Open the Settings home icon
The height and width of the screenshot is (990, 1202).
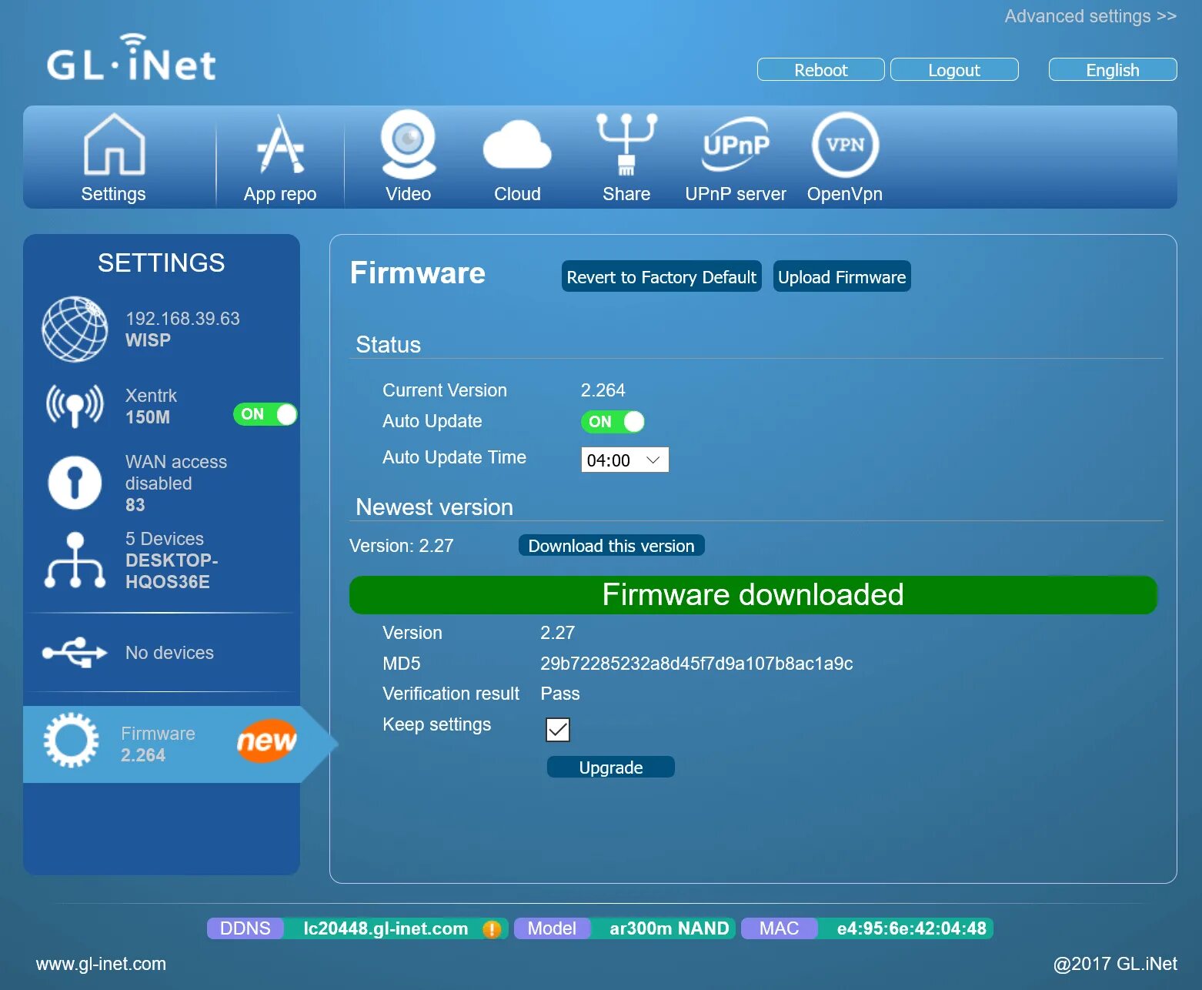tap(114, 144)
